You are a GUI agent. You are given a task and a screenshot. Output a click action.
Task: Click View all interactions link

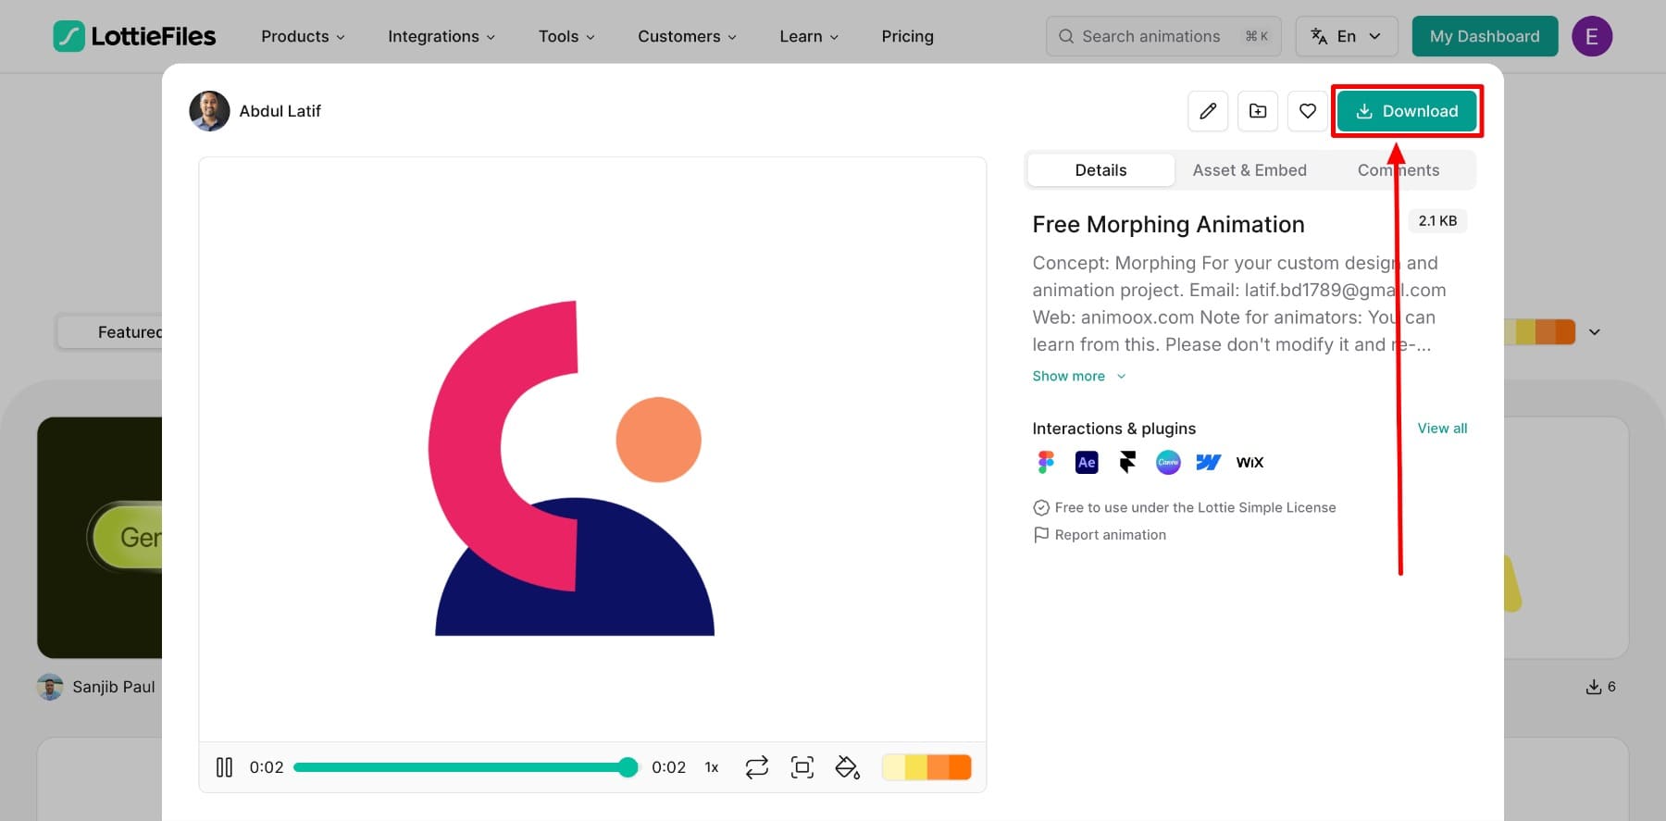1442,429
